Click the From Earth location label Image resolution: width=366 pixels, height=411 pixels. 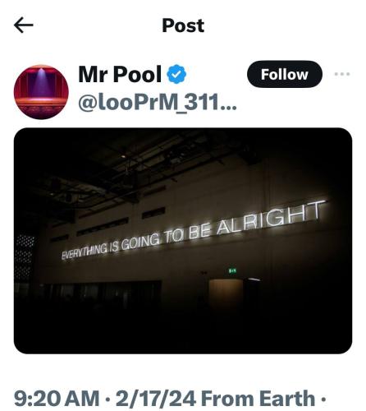(x=258, y=399)
